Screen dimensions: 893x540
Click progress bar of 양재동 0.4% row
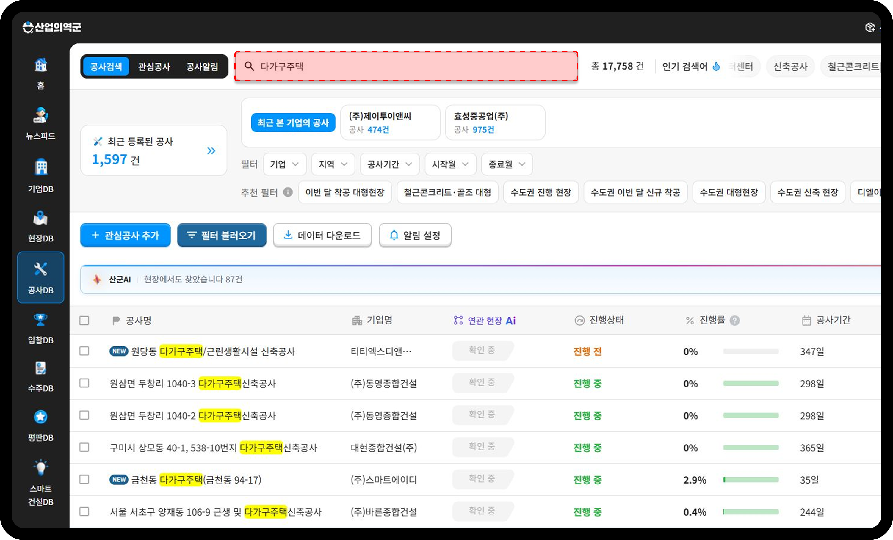coord(751,512)
